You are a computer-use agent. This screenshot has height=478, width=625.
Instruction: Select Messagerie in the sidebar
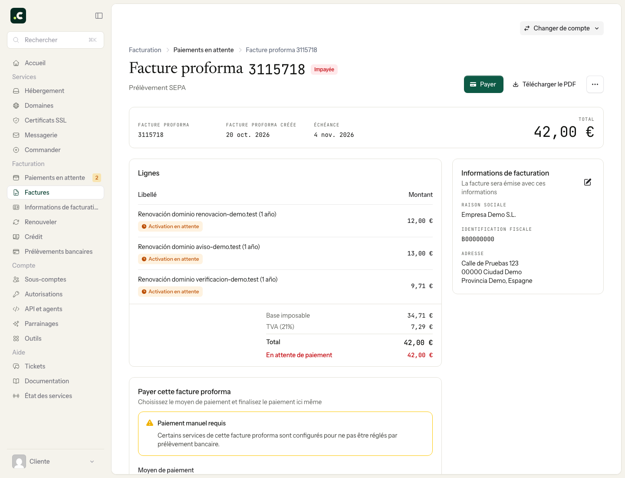point(56,135)
